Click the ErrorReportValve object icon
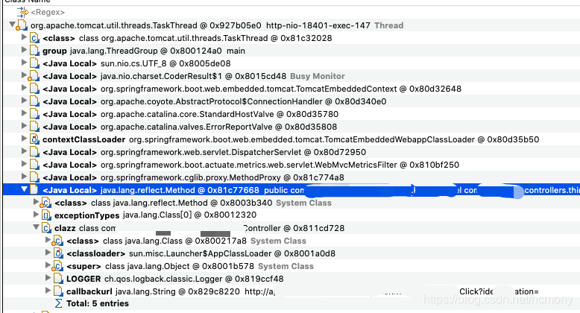 [34, 127]
